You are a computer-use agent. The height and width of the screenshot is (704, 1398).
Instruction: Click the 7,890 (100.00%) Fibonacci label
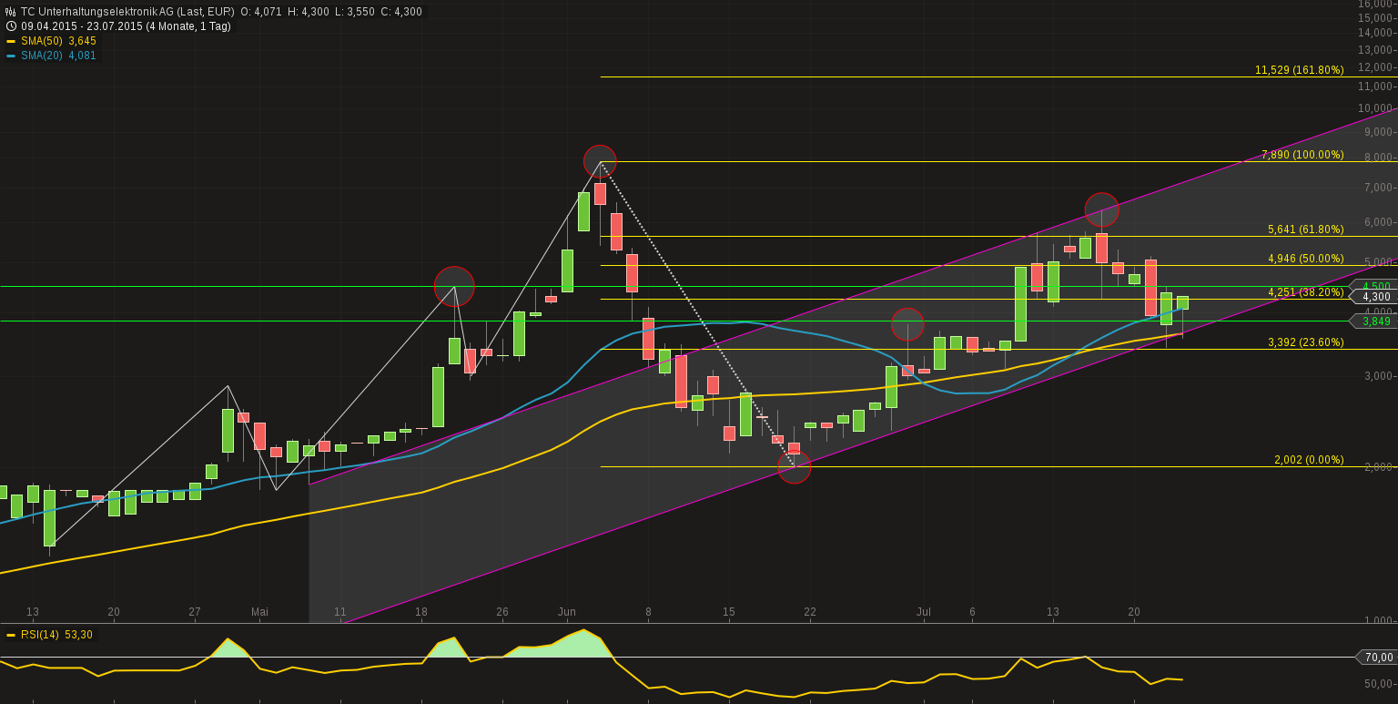pos(1302,155)
